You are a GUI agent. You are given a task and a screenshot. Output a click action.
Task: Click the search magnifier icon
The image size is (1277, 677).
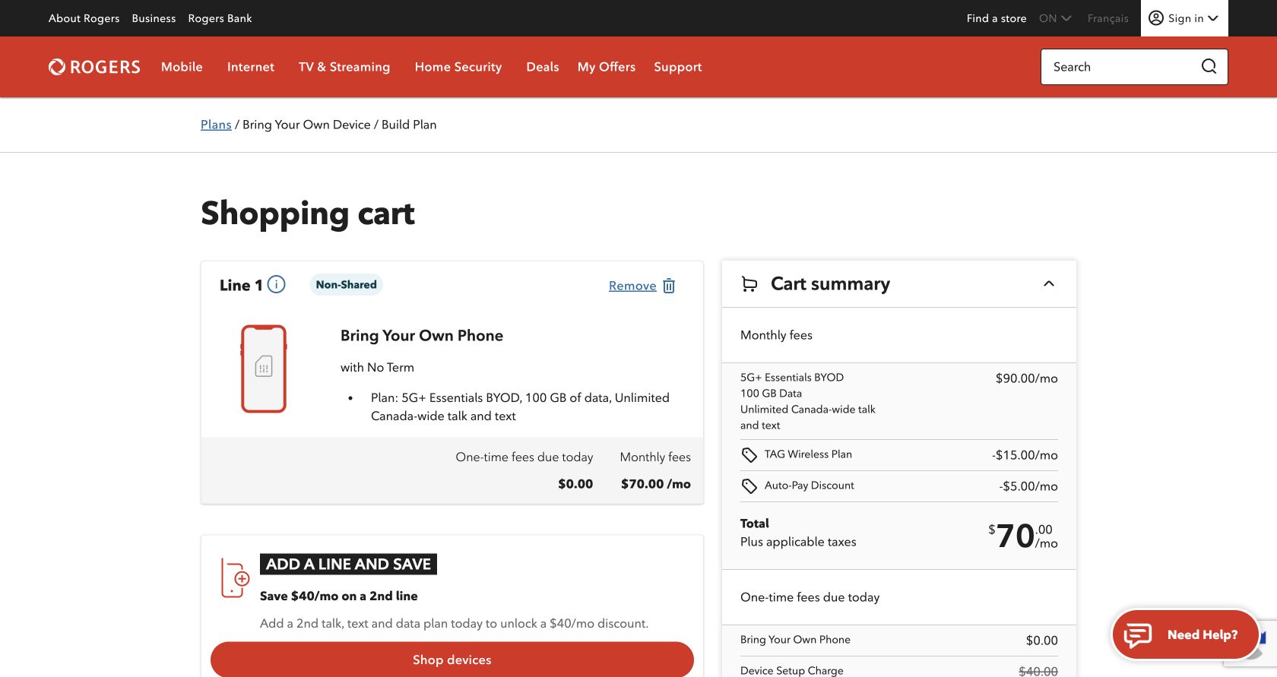pyautogui.click(x=1209, y=67)
